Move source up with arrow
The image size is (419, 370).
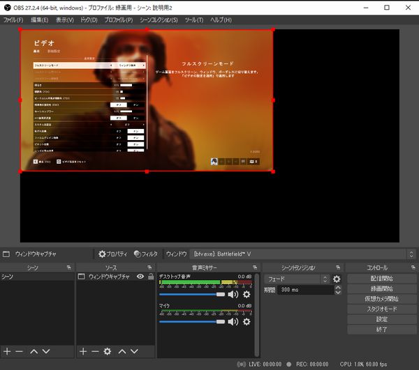point(122,351)
